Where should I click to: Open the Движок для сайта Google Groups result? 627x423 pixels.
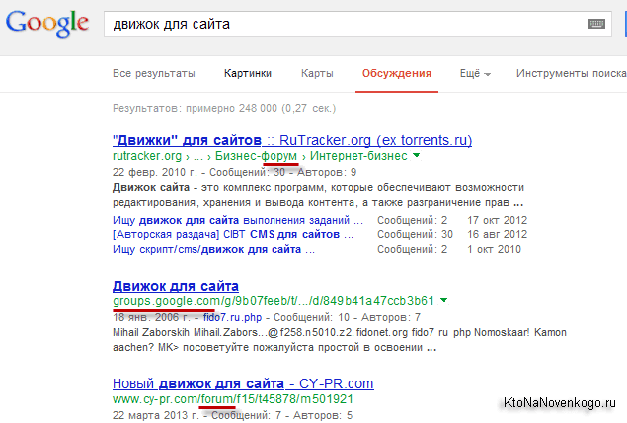176,286
